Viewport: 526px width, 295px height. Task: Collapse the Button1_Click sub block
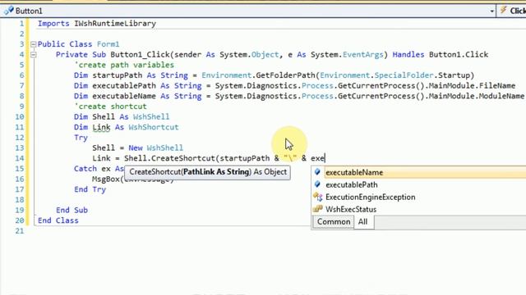click(x=33, y=55)
